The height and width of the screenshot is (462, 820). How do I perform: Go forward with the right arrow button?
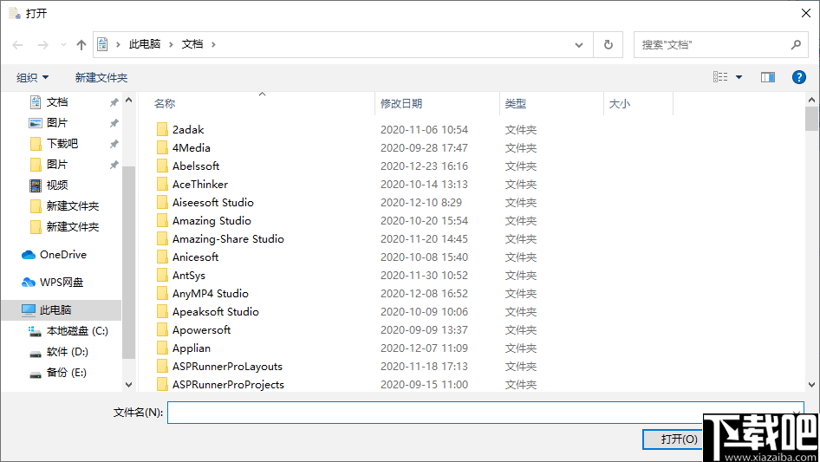coord(42,45)
